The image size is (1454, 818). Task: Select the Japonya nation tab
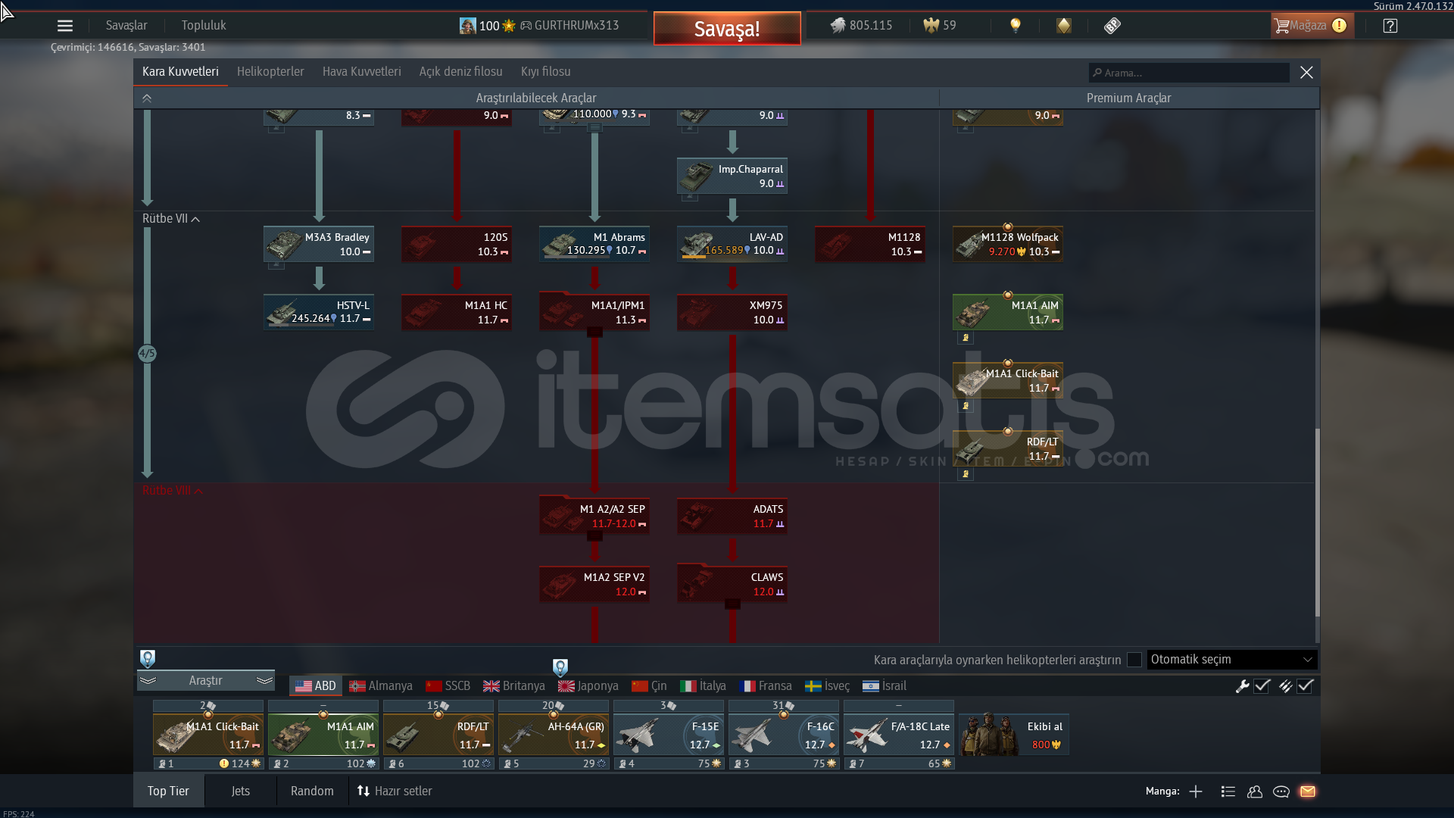click(x=588, y=686)
